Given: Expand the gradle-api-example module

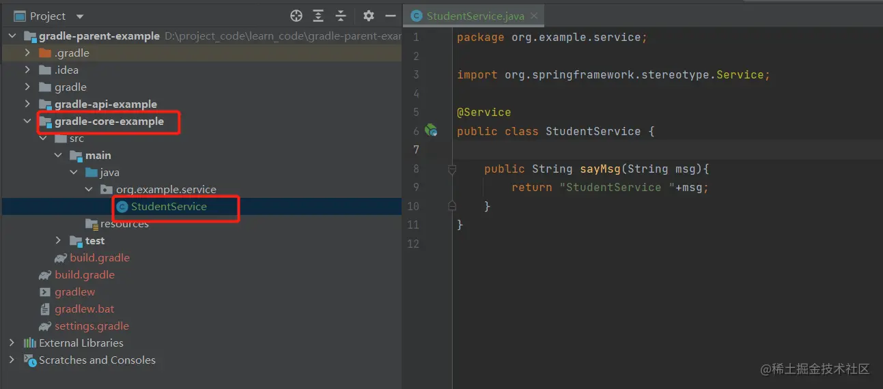Looking at the screenshot, I should click(x=27, y=104).
